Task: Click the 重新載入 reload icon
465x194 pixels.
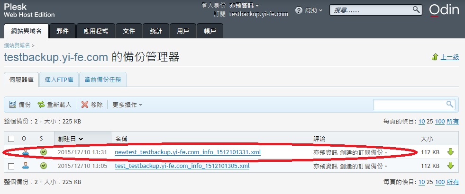Action: pyautogui.click(x=41, y=105)
